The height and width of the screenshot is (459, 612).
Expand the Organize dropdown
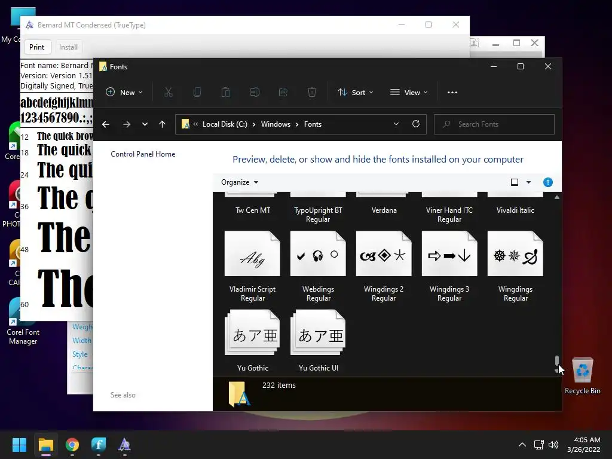240,182
